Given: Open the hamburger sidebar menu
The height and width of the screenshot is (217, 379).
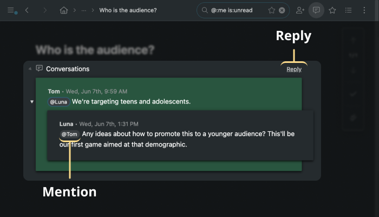Looking at the screenshot, I should coord(11,10).
